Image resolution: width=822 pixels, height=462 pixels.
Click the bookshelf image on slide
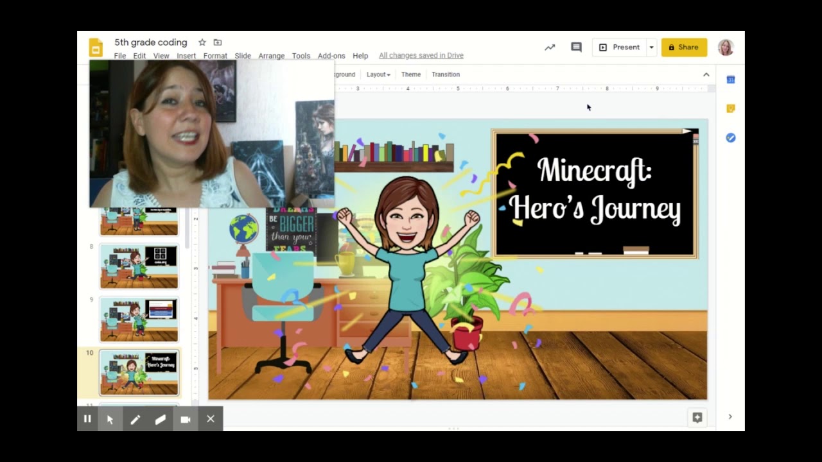coord(393,156)
